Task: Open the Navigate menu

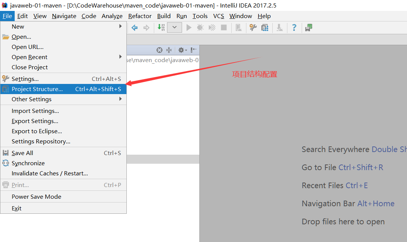Action: [64, 16]
